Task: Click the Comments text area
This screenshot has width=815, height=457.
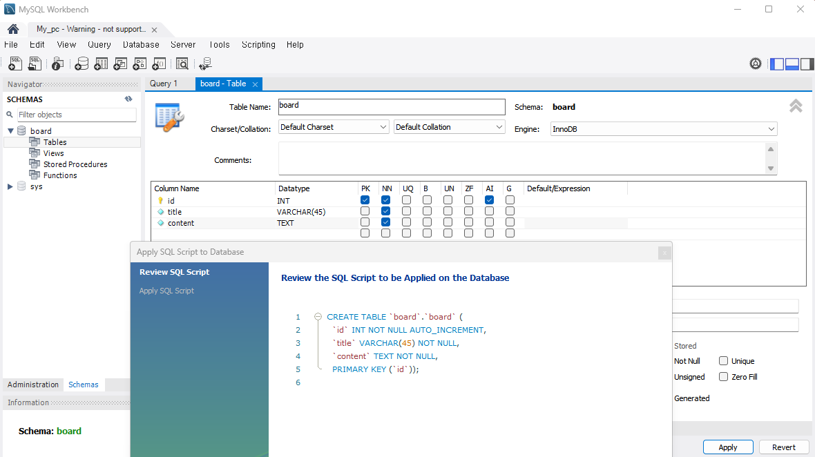Action: click(522, 158)
